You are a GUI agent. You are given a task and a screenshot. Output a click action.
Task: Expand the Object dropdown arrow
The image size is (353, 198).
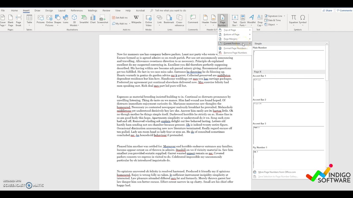pos(277,25)
